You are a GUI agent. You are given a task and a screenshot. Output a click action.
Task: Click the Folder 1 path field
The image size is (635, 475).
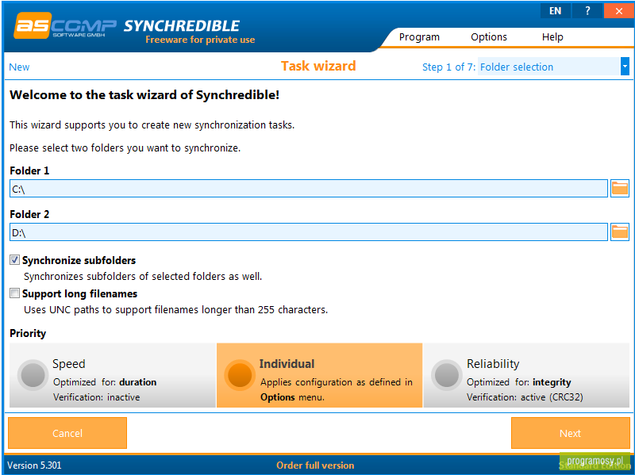pyautogui.click(x=309, y=189)
